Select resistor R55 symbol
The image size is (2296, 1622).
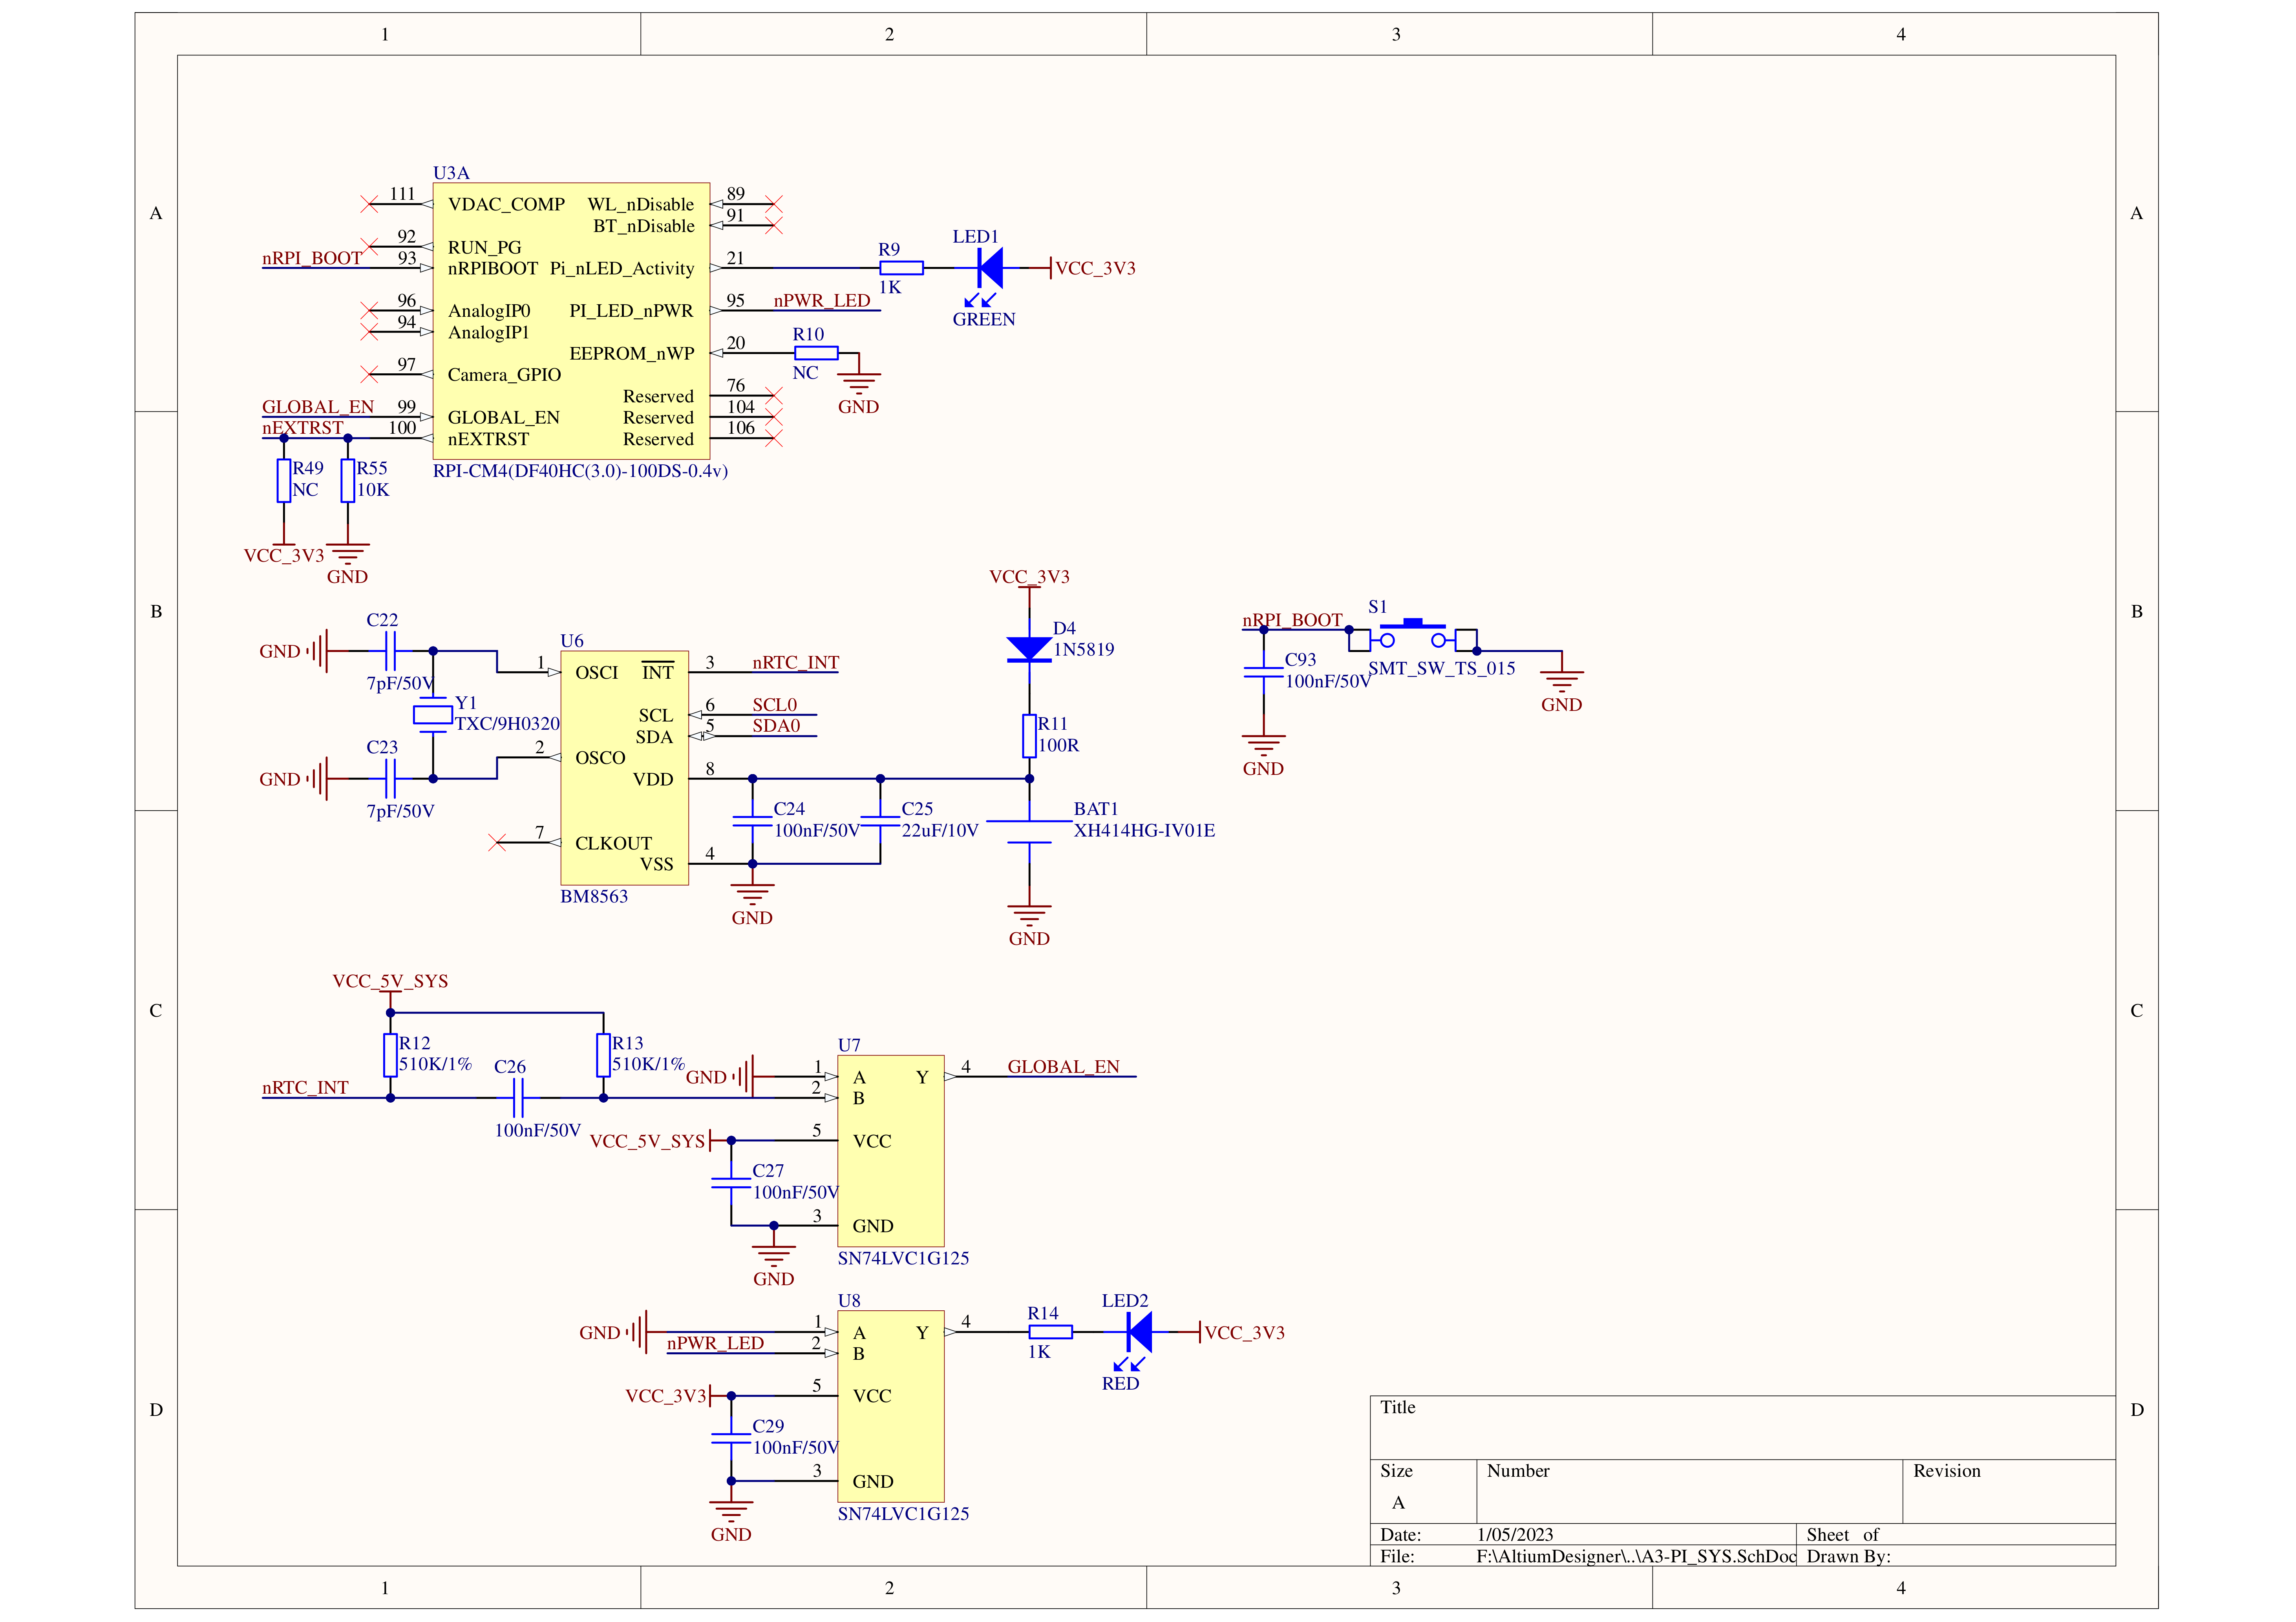pos(348,480)
